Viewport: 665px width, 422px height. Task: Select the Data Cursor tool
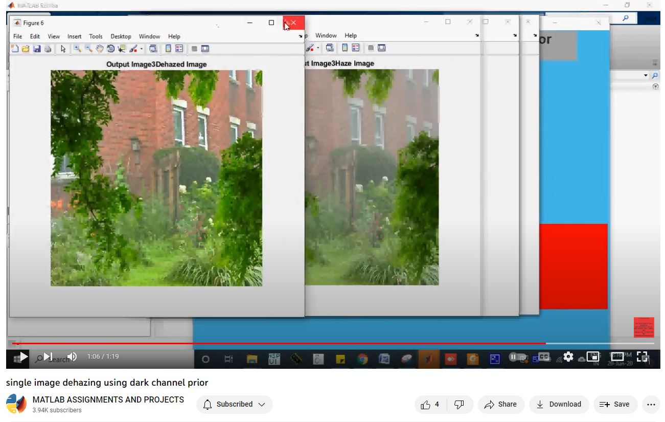click(122, 49)
